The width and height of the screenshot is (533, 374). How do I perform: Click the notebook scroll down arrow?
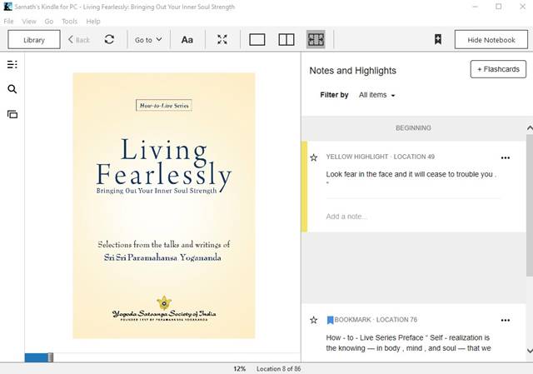click(x=530, y=351)
